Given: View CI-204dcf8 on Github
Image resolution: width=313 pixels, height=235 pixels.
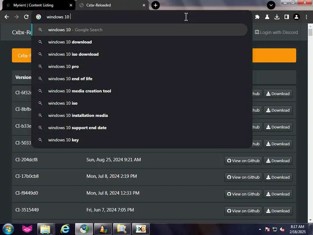Looking at the screenshot, I should point(243,161).
